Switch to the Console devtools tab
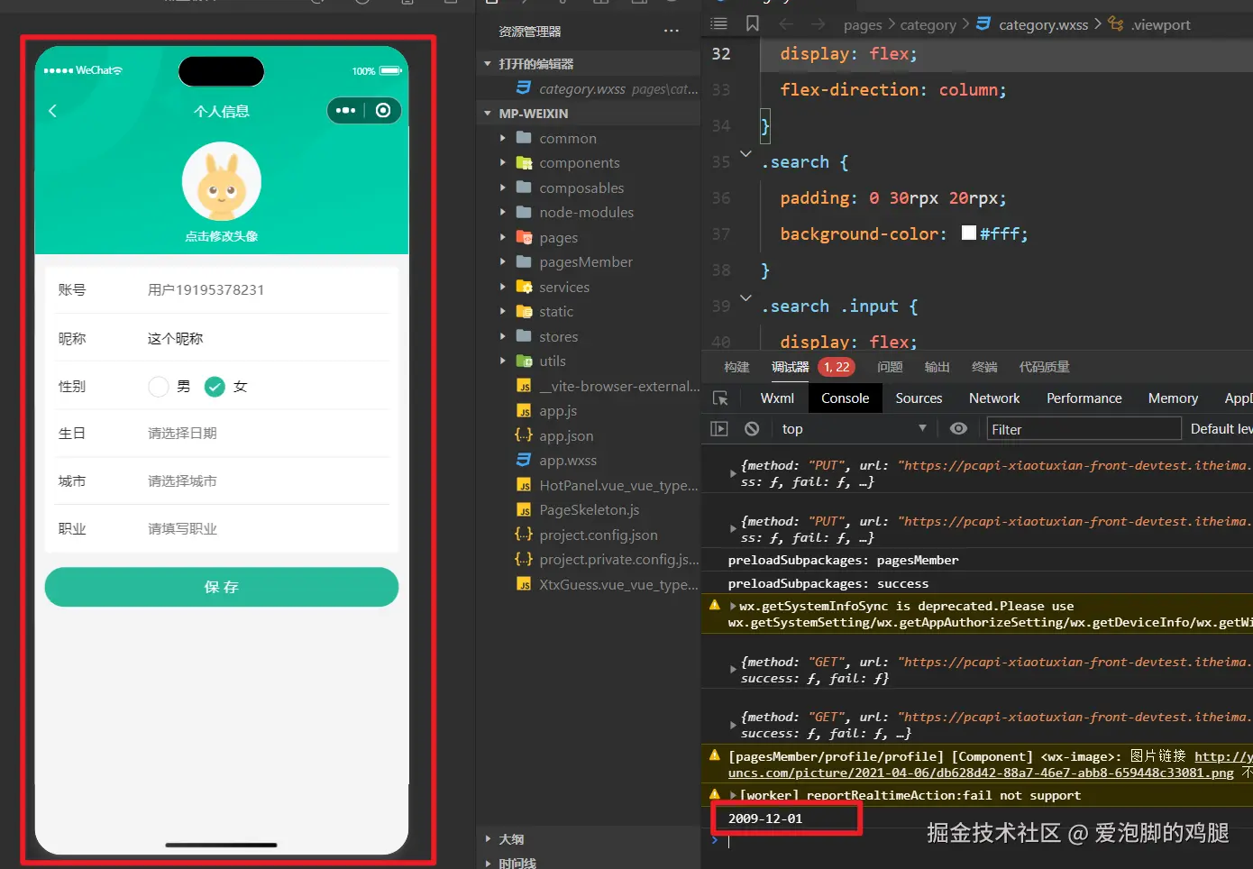Viewport: 1253px width, 869px height. coord(845,398)
